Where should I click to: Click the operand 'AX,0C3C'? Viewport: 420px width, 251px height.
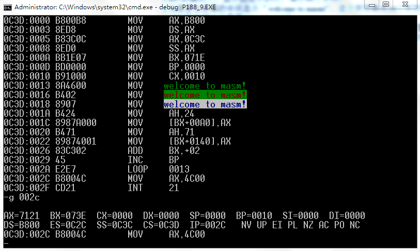pos(186,39)
